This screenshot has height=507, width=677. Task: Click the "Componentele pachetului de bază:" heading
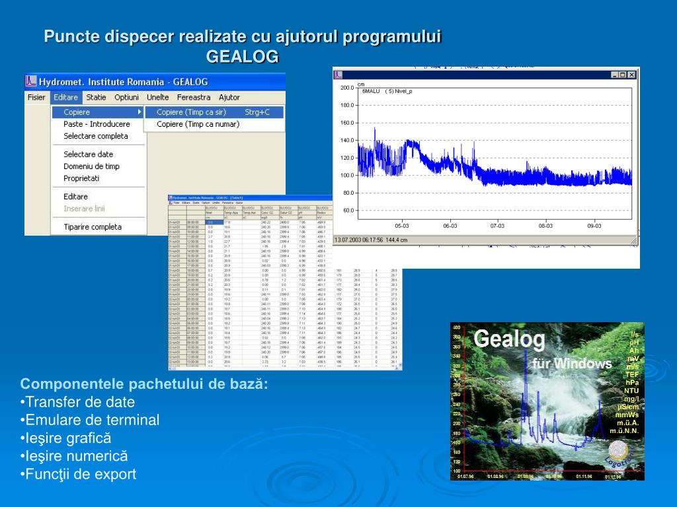point(144,384)
